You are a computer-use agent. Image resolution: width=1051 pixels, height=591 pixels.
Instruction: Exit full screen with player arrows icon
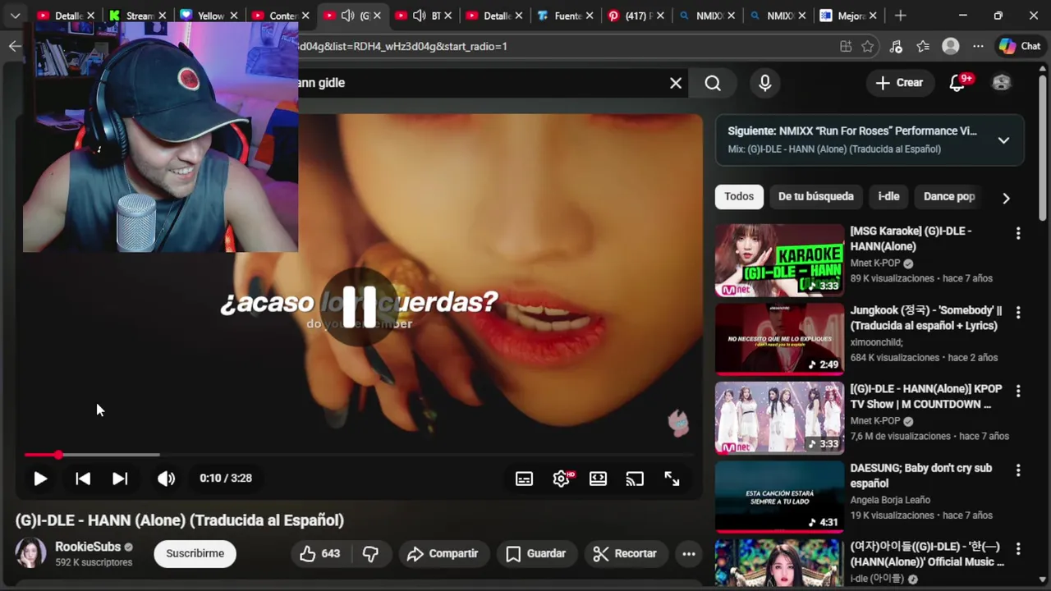click(672, 479)
